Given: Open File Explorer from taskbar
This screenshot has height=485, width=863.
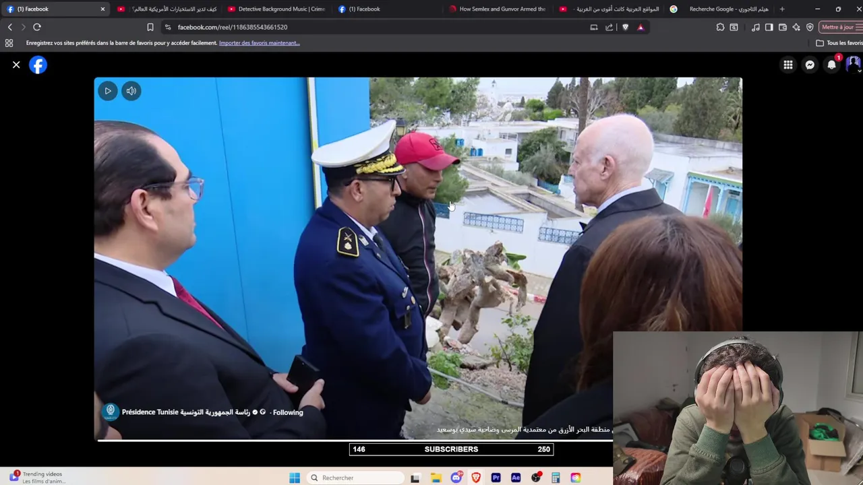Looking at the screenshot, I should click(436, 478).
